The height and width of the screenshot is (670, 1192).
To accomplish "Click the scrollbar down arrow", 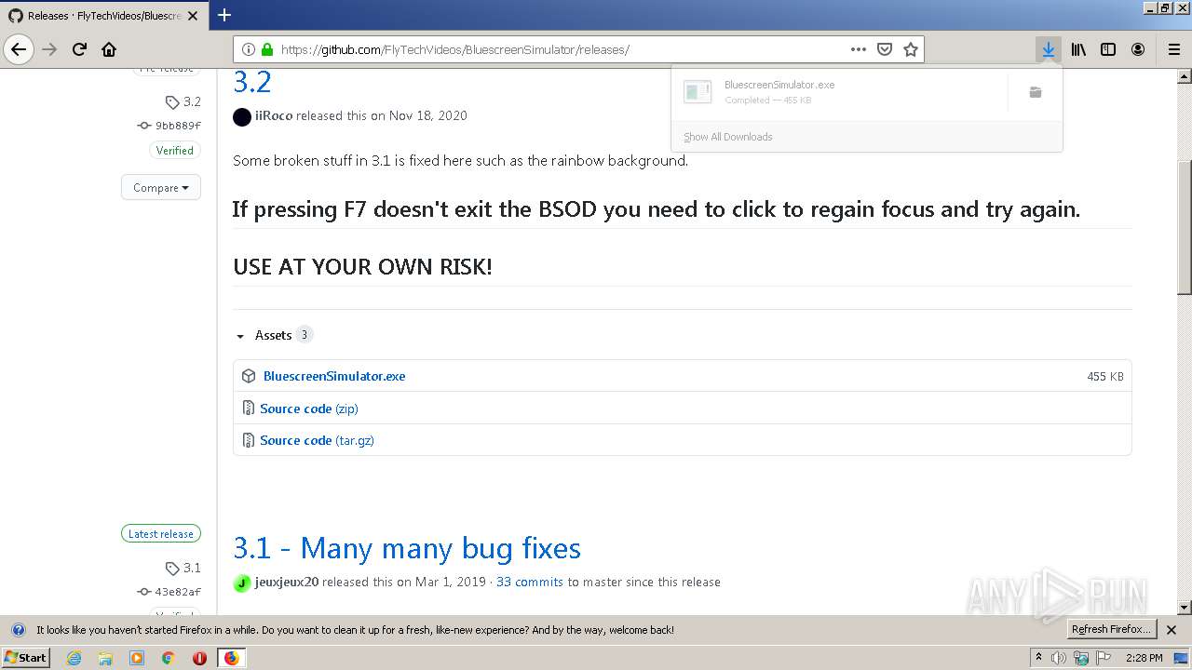I will (1185, 608).
